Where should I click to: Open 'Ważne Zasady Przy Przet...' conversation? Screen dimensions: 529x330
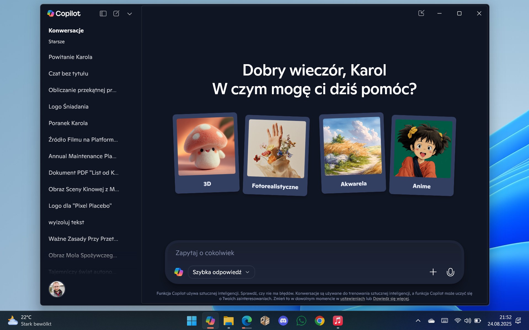(x=83, y=239)
